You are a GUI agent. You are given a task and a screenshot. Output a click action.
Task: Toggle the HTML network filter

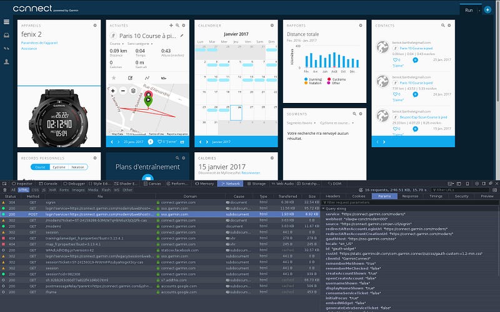pos(23,190)
